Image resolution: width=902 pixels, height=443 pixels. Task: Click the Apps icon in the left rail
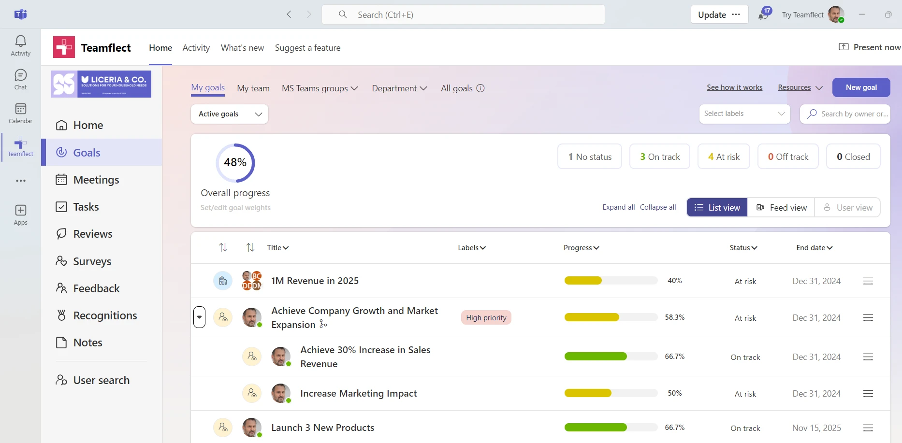(20, 214)
